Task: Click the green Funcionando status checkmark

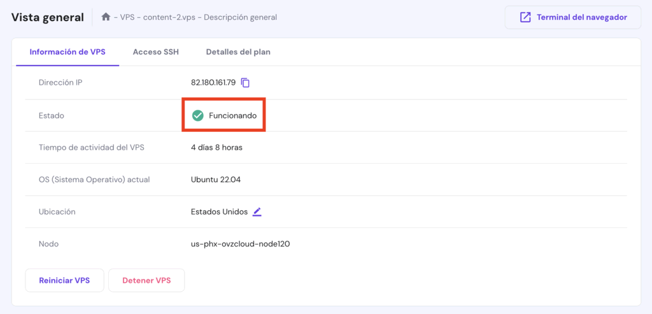Action: tap(198, 115)
